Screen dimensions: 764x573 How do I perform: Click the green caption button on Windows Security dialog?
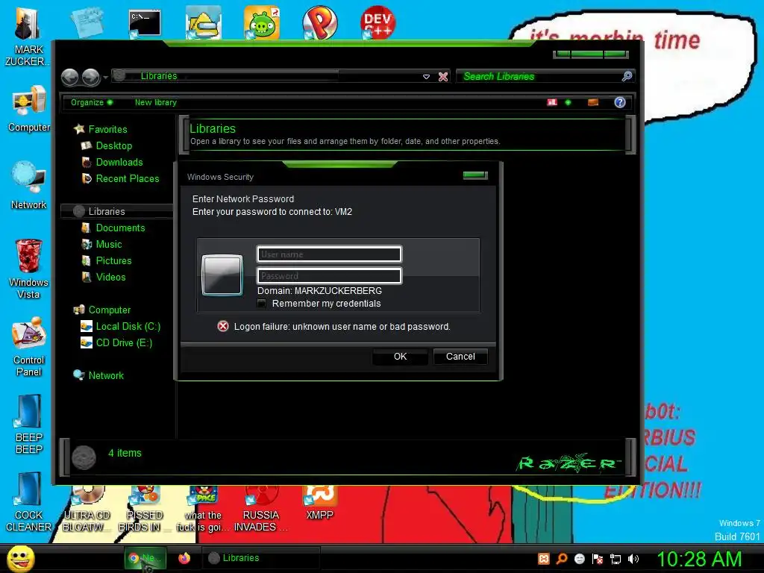point(475,175)
